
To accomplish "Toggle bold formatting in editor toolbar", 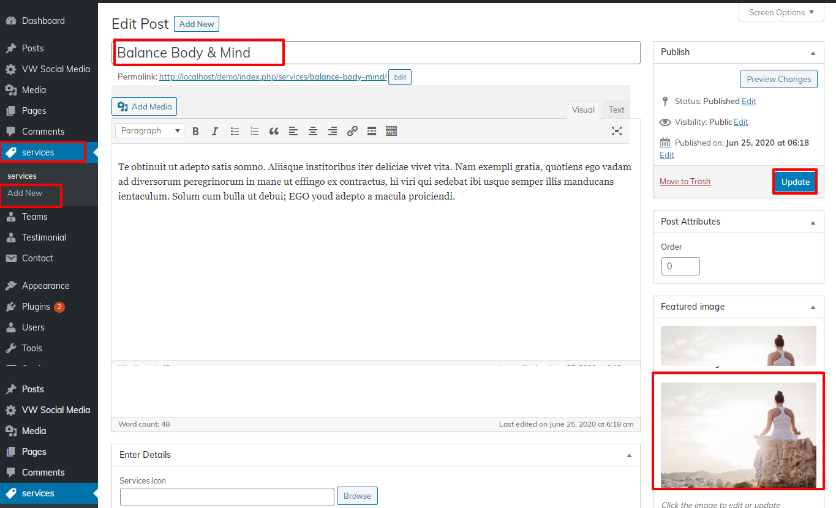I will click(195, 131).
